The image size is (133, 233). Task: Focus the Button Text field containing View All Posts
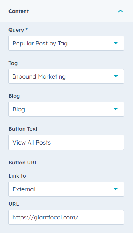point(66,142)
